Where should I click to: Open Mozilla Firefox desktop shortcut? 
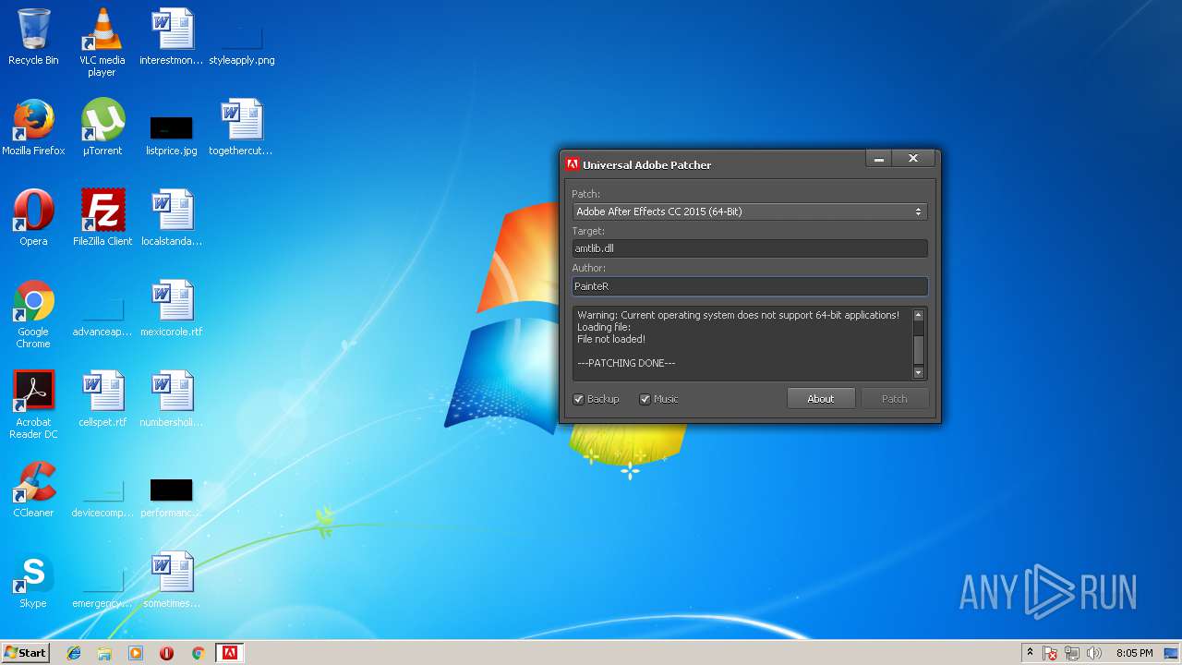(x=33, y=127)
